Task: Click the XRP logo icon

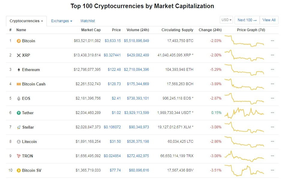Action: click(19, 55)
